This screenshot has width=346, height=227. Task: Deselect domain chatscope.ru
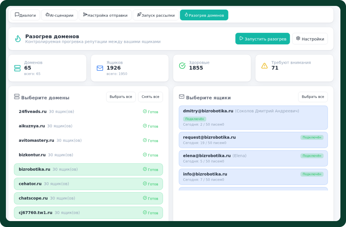click(x=88, y=198)
